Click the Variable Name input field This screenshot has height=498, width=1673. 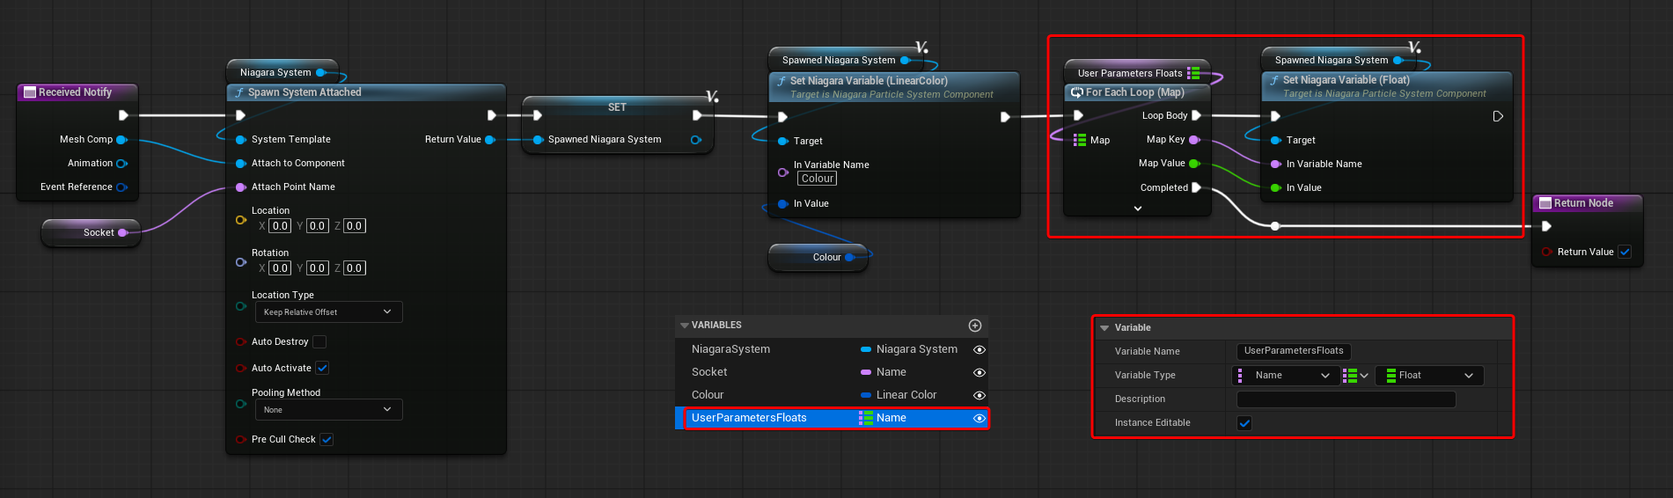coord(1293,351)
